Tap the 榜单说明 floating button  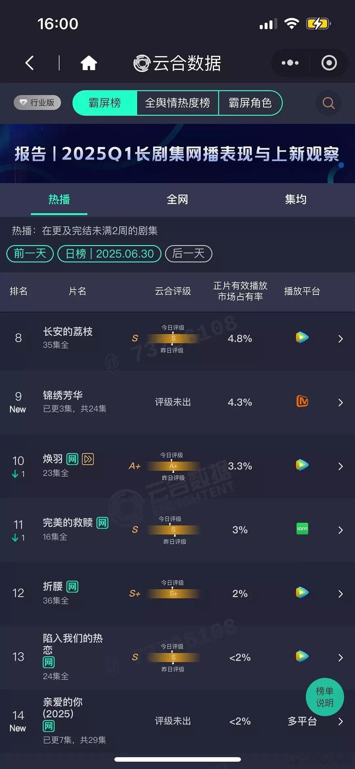point(325,697)
